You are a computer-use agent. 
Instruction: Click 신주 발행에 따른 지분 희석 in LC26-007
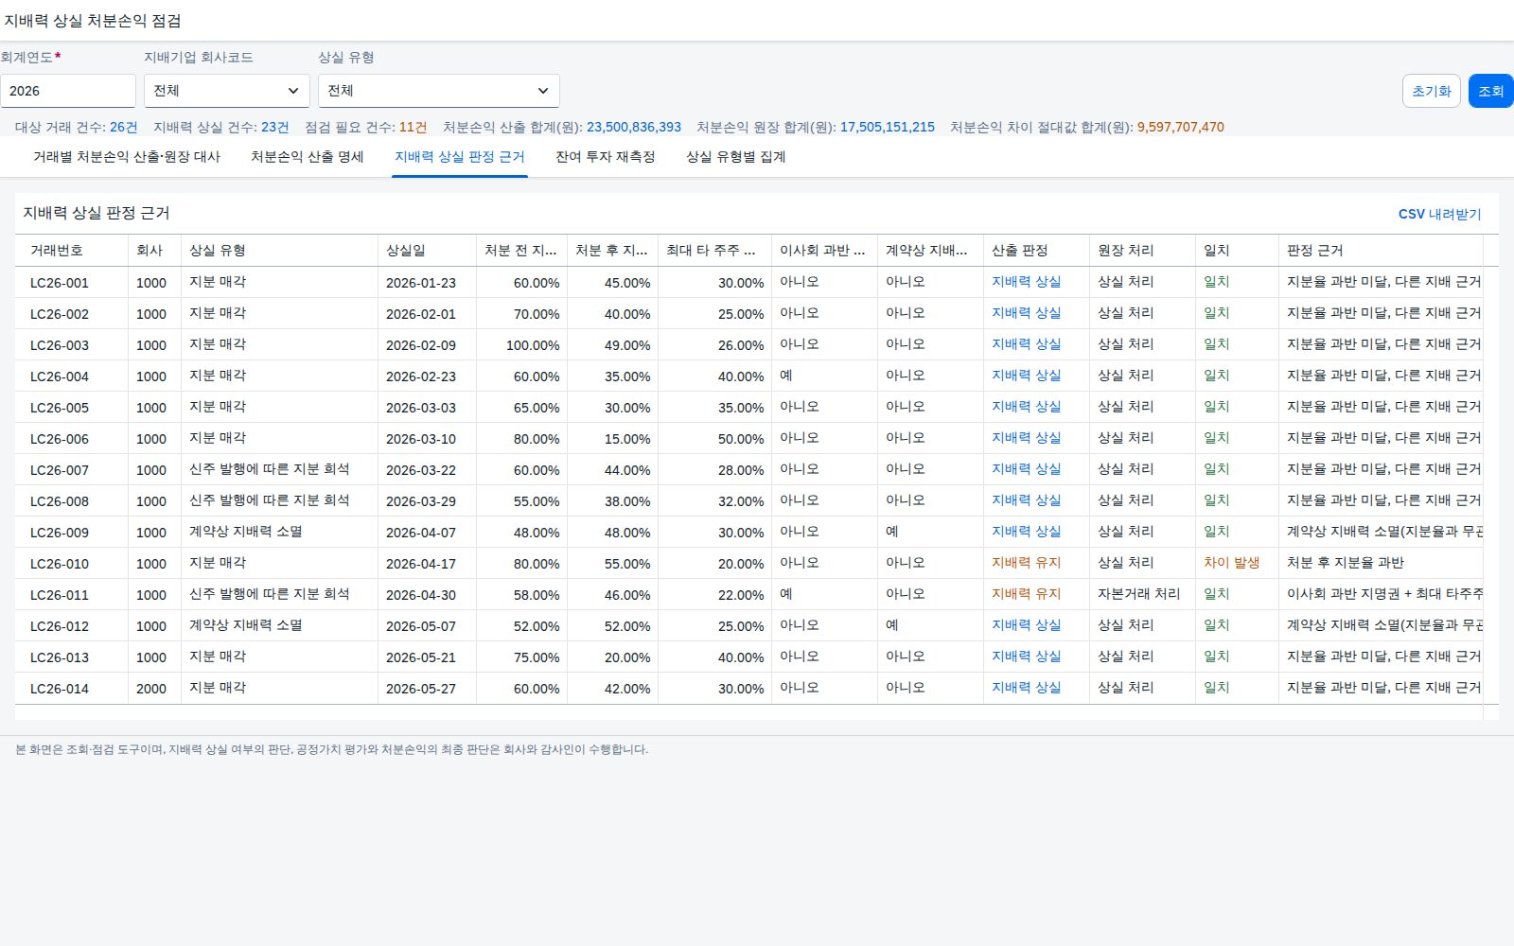click(270, 469)
